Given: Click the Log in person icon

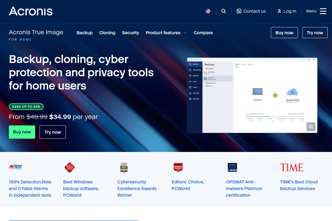Looking at the screenshot, I should (279, 11).
